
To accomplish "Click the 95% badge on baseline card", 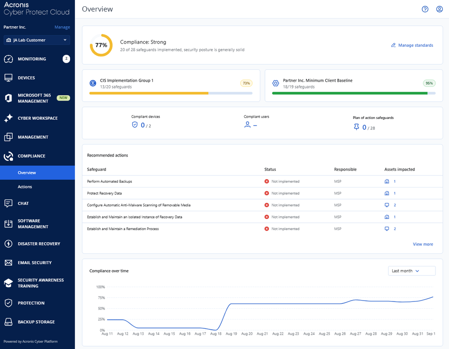I will pyautogui.click(x=429, y=83).
